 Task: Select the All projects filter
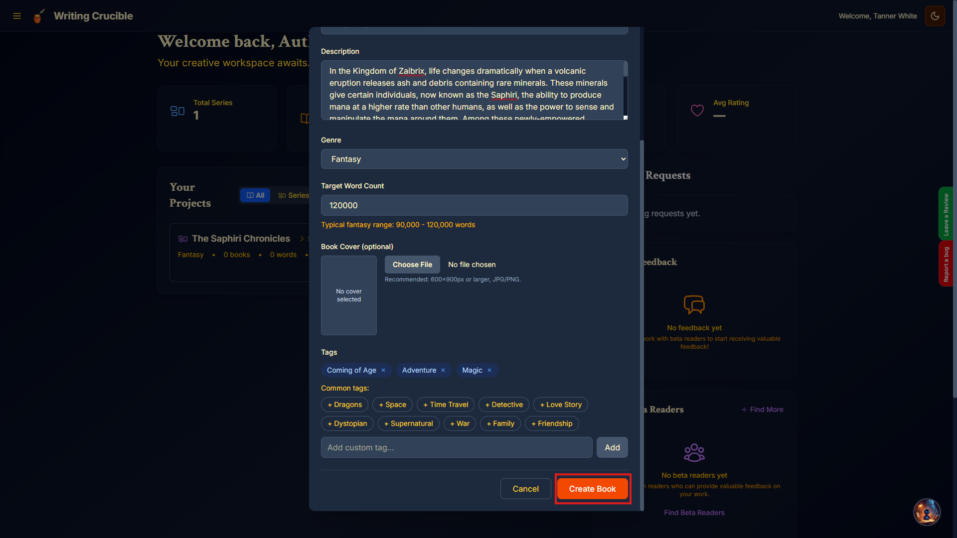pyautogui.click(x=255, y=195)
